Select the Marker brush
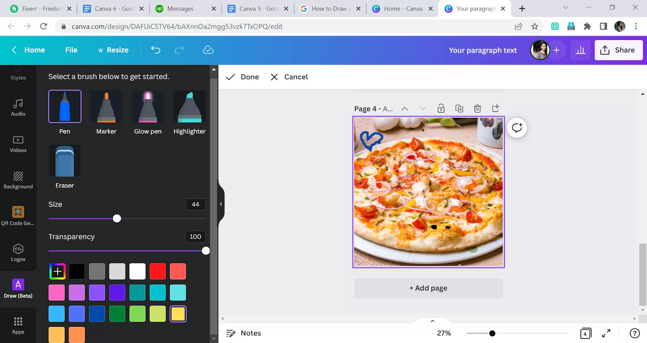This screenshot has height=343, width=647. [x=106, y=106]
